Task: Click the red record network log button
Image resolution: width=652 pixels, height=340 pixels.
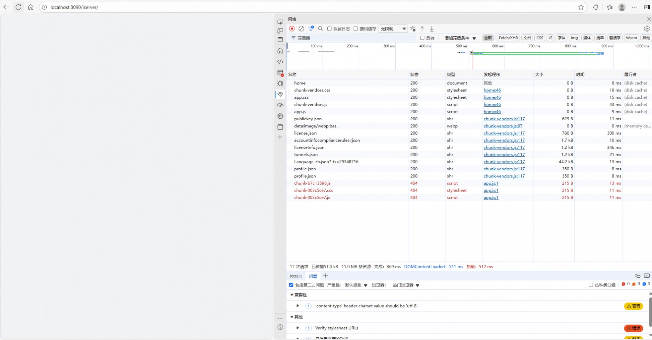Action: (292, 29)
